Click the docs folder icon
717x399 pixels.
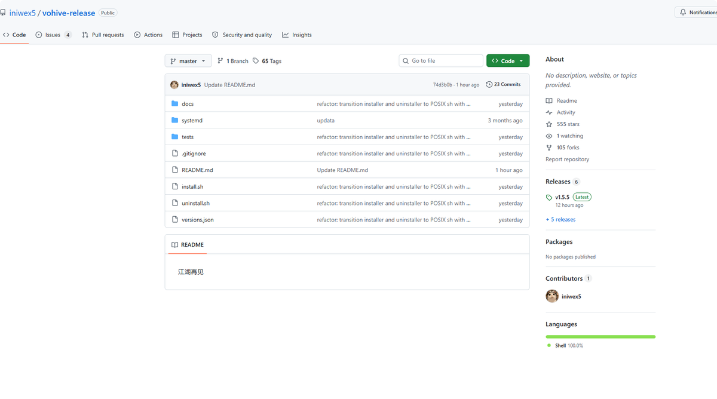[175, 104]
